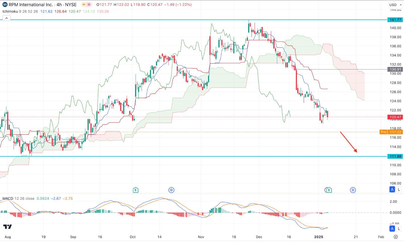Click the 141.77 horizontal line price label
This screenshot has width=404, height=242.
tap(395, 20)
